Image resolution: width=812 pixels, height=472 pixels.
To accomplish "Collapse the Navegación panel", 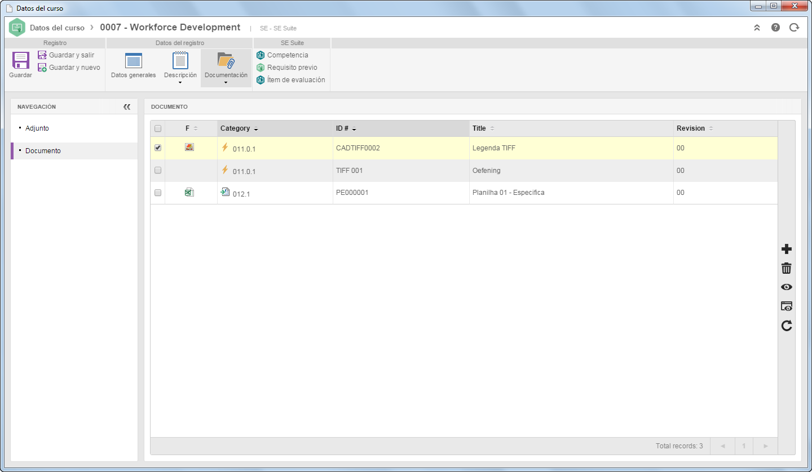I will pos(127,106).
